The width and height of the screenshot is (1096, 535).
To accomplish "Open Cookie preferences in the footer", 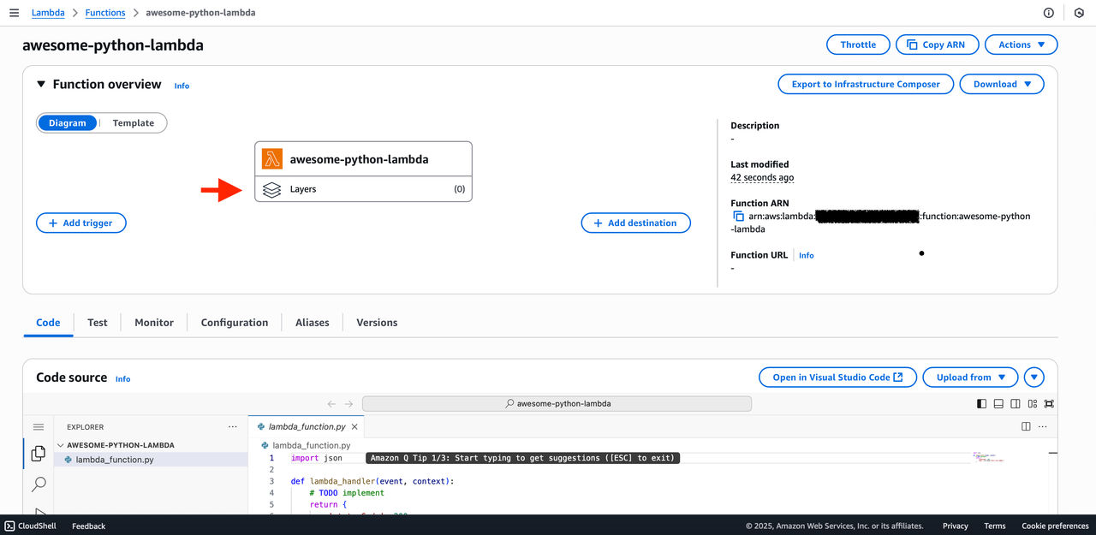I will click(1055, 526).
